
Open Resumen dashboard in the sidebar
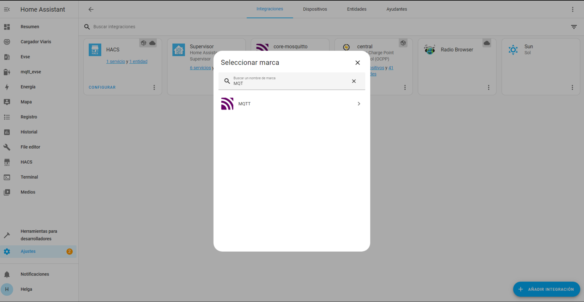[38, 27]
